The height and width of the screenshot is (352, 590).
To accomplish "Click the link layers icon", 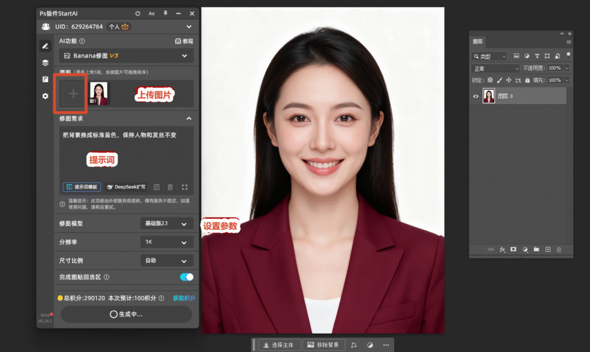I will [x=491, y=250].
